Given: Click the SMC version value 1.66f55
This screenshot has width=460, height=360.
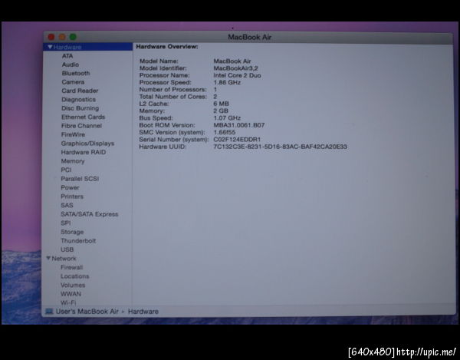Looking at the screenshot, I should (x=225, y=132).
